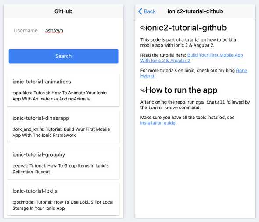Click the Back chevron arrow icon
Image resolution: width=259 pixels, height=222 pixels.
click(x=140, y=11)
